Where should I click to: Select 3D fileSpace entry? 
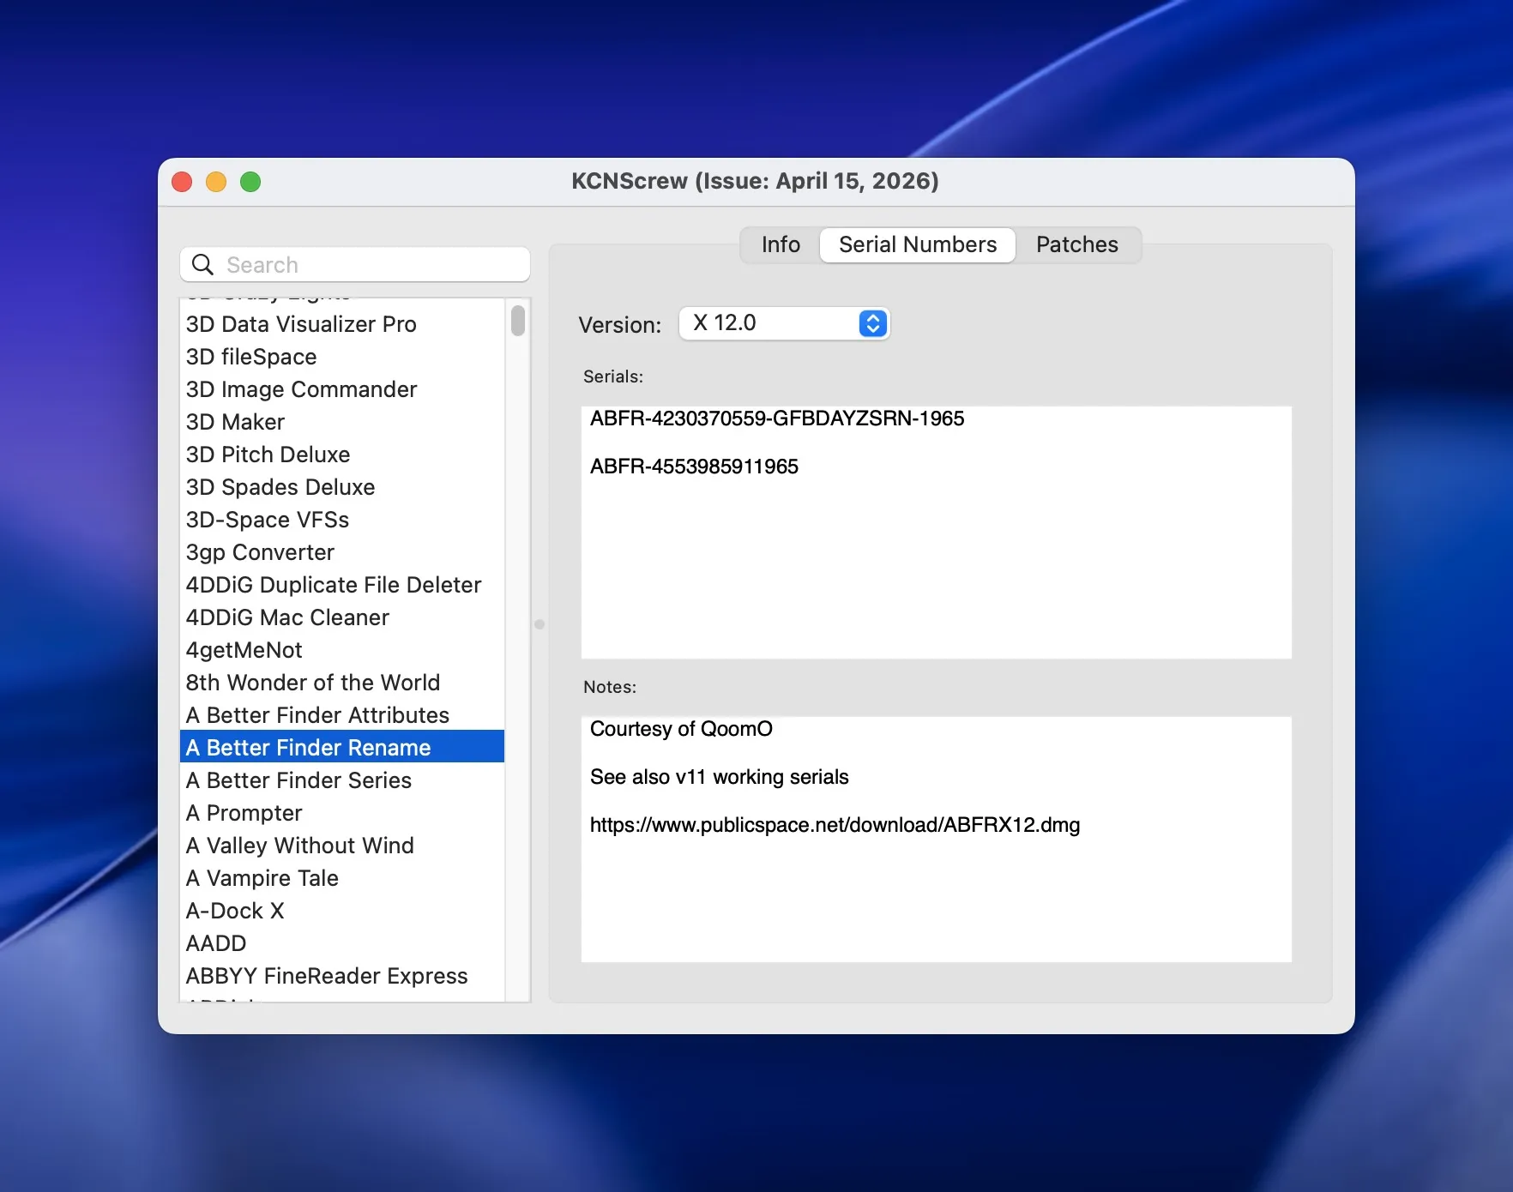pyautogui.click(x=342, y=357)
